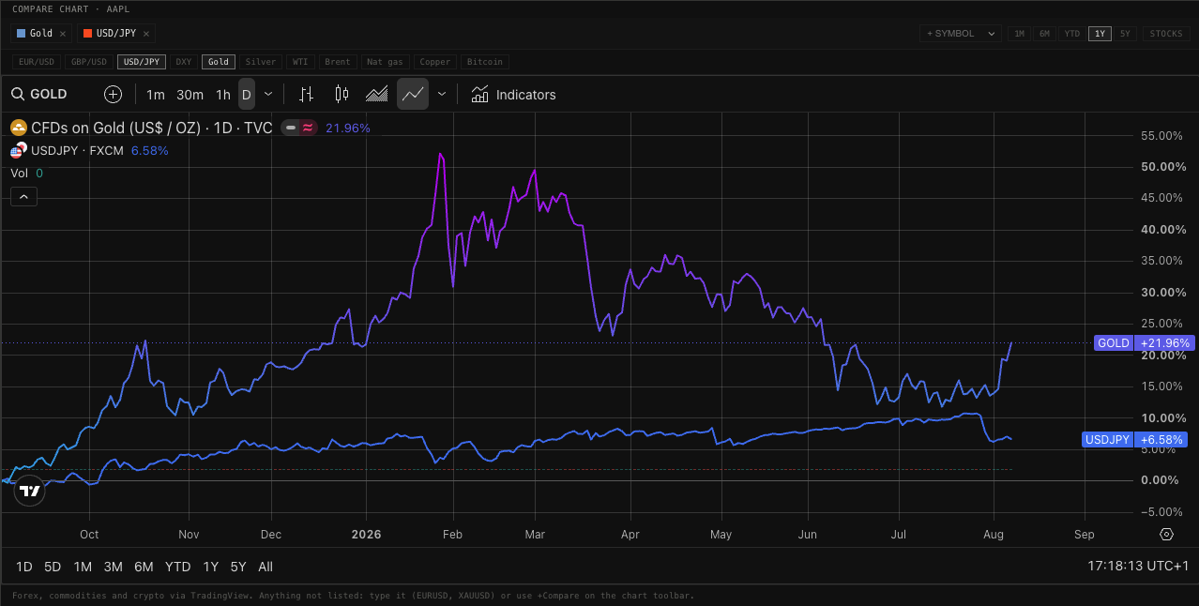Open the + SYMBOL dropdown
This screenshot has width=1199, height=606.
[x=962, y=34]
